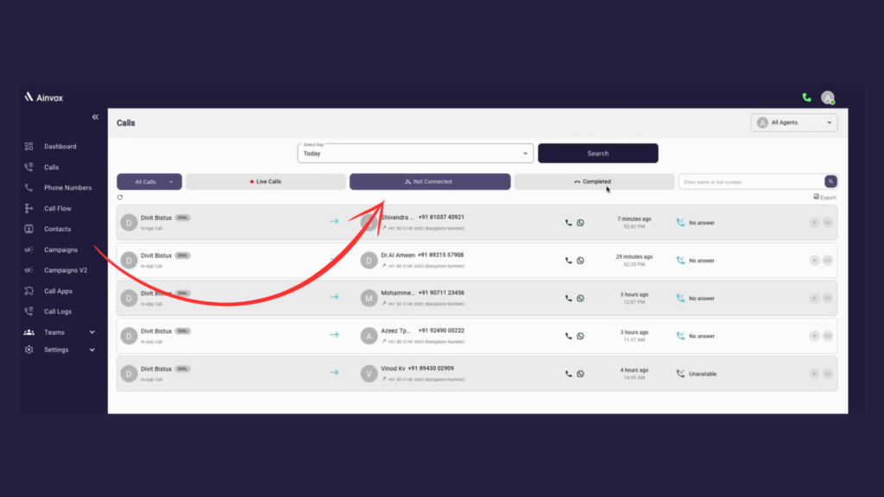This screenshot has width=884, height=497.
Task: Open Campaigns from the sidebar
Action: [53, 249]
